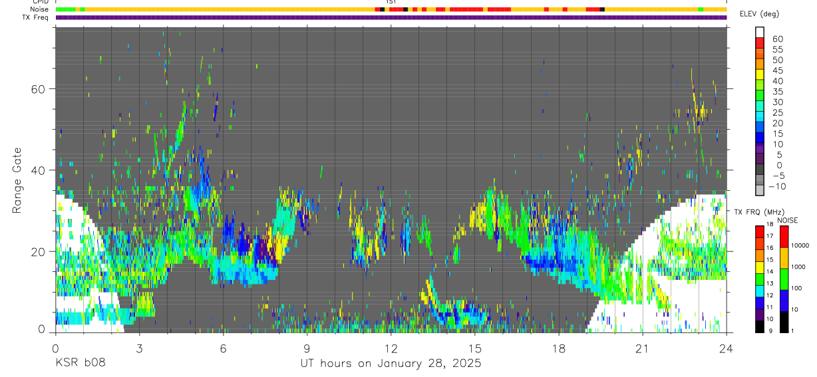Click Range Gate 60 axis label

click(43, 88)
